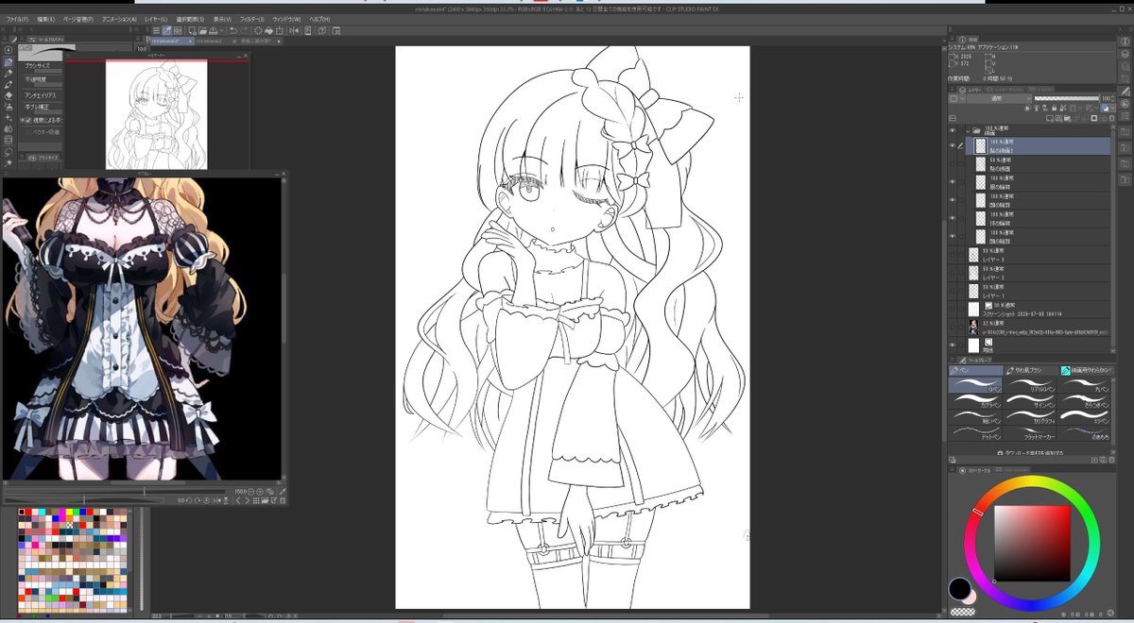Open the 通常 blending mode dropdown
1134x623 pixels.
[x=999, y=98]
